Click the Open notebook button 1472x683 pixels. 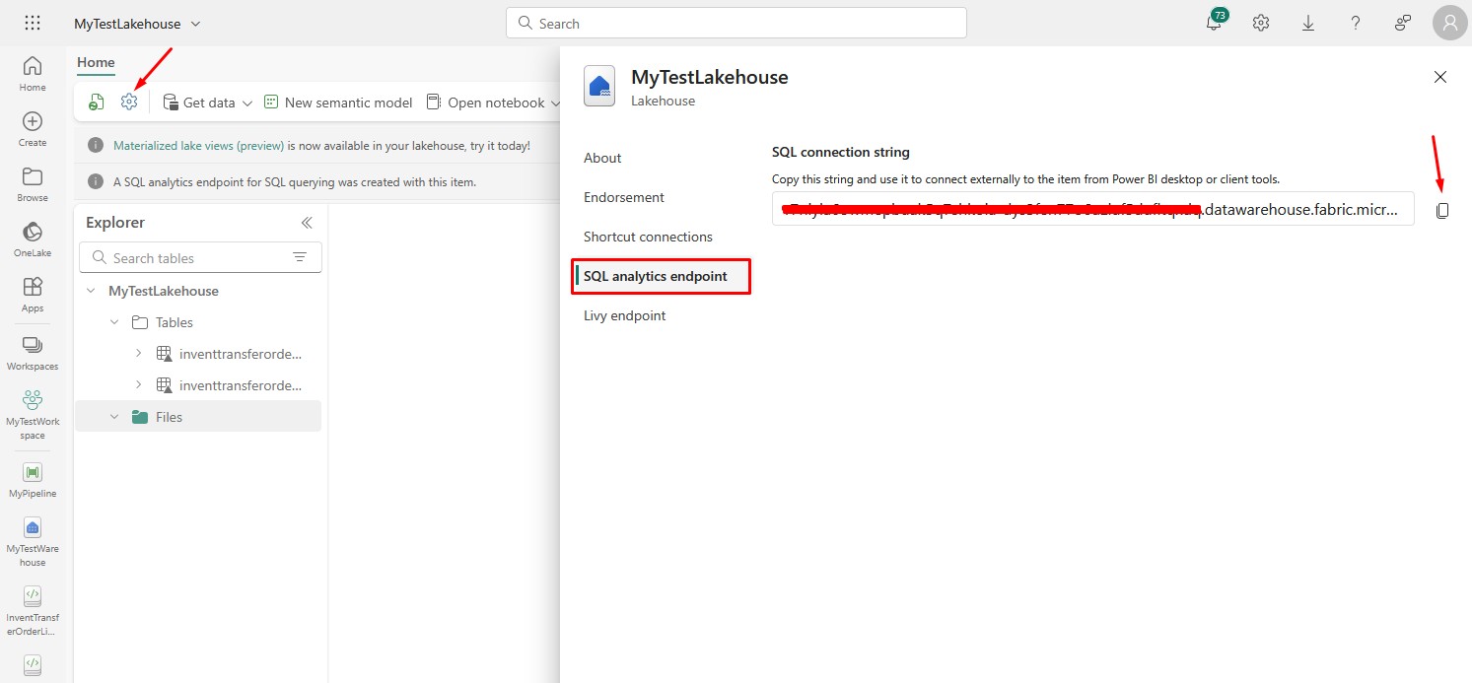tap(485, 102)
